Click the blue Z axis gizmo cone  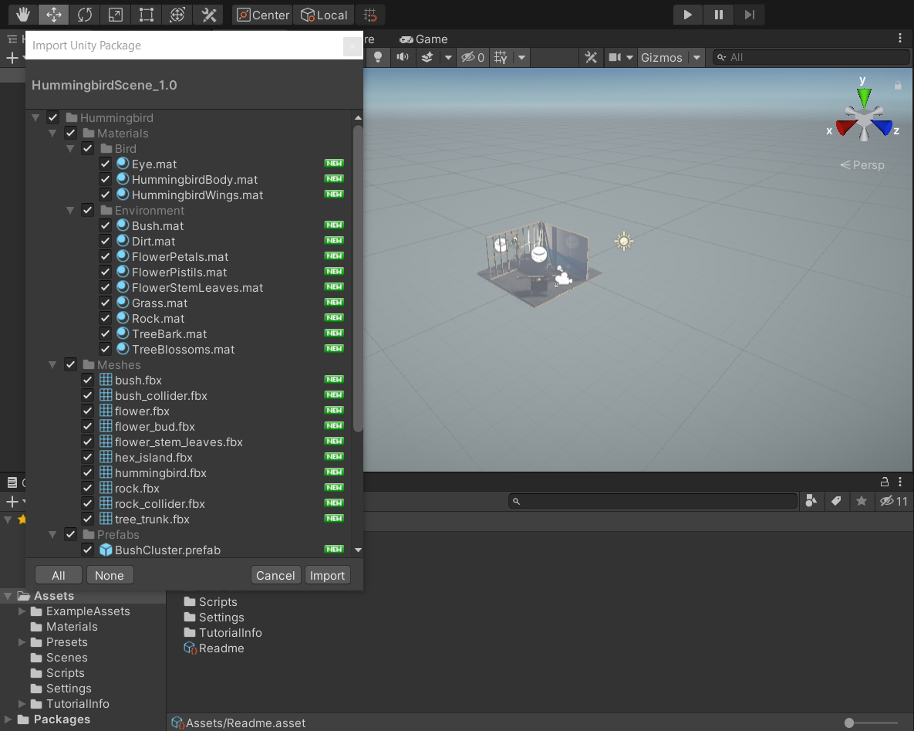(883, 127)
